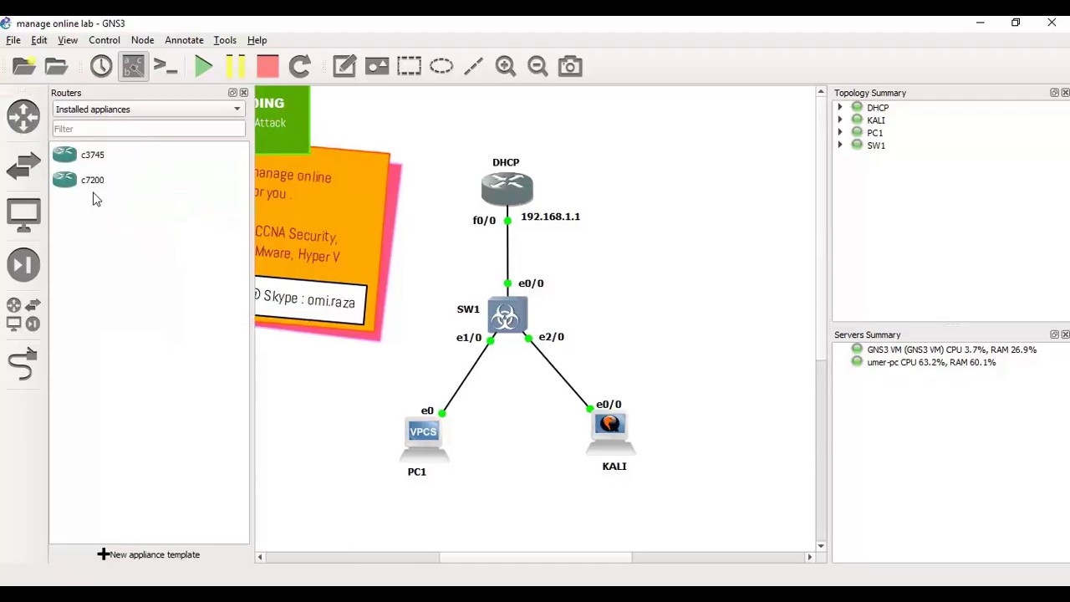1070x602 pixels.
Task: Browse all devices in the sidebar
Action: 23,315
